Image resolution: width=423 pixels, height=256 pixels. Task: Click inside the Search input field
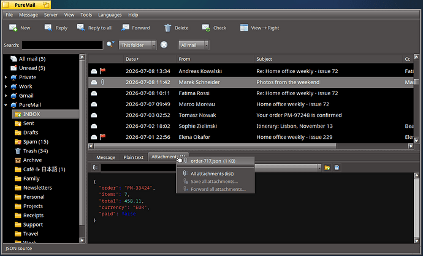63,45
